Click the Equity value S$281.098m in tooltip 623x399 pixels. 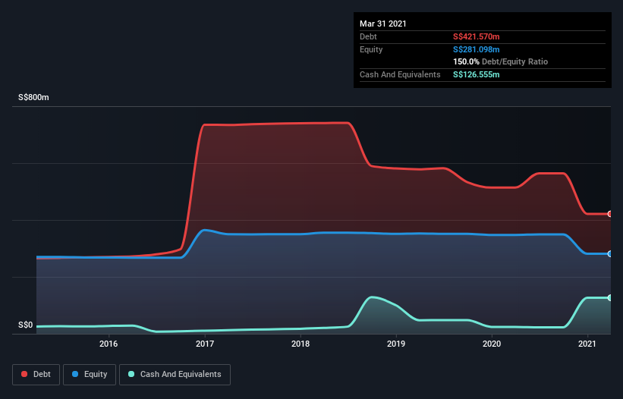[477, 49]
